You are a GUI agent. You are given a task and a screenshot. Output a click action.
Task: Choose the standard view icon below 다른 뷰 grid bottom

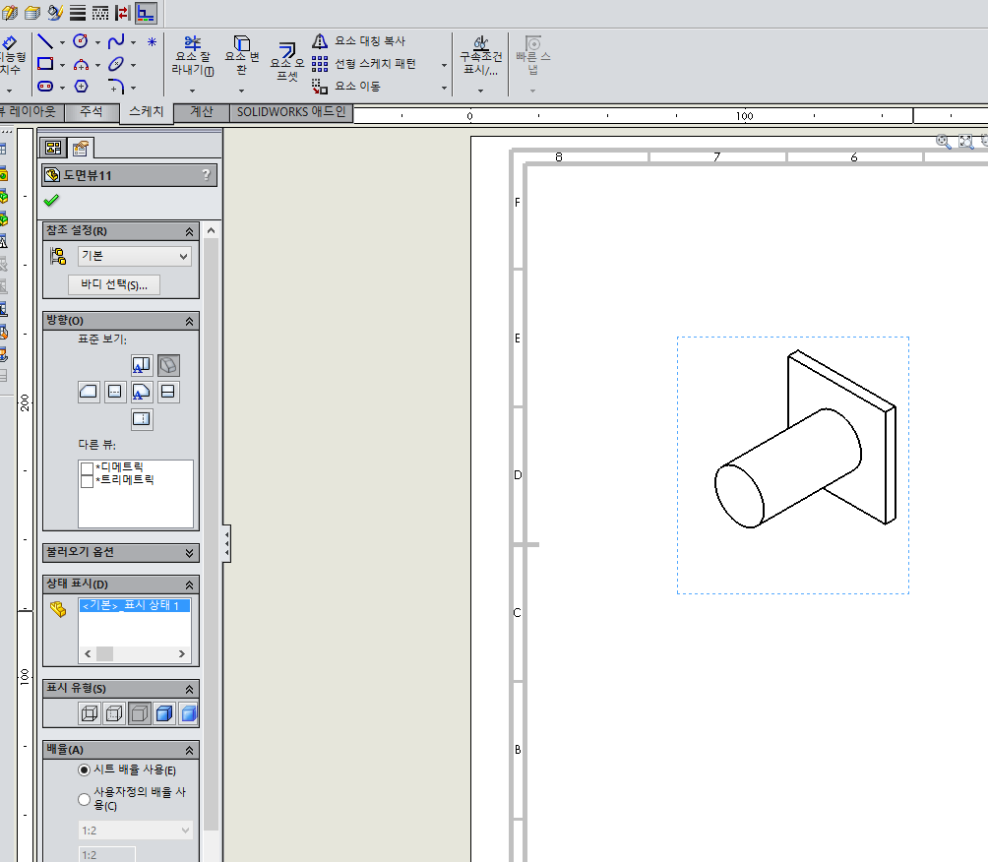pos(141,419)
